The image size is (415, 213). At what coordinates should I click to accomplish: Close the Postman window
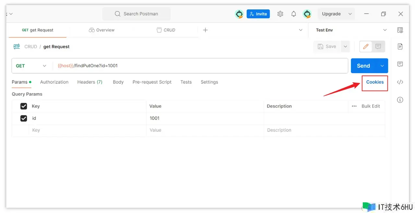point(401,14)
